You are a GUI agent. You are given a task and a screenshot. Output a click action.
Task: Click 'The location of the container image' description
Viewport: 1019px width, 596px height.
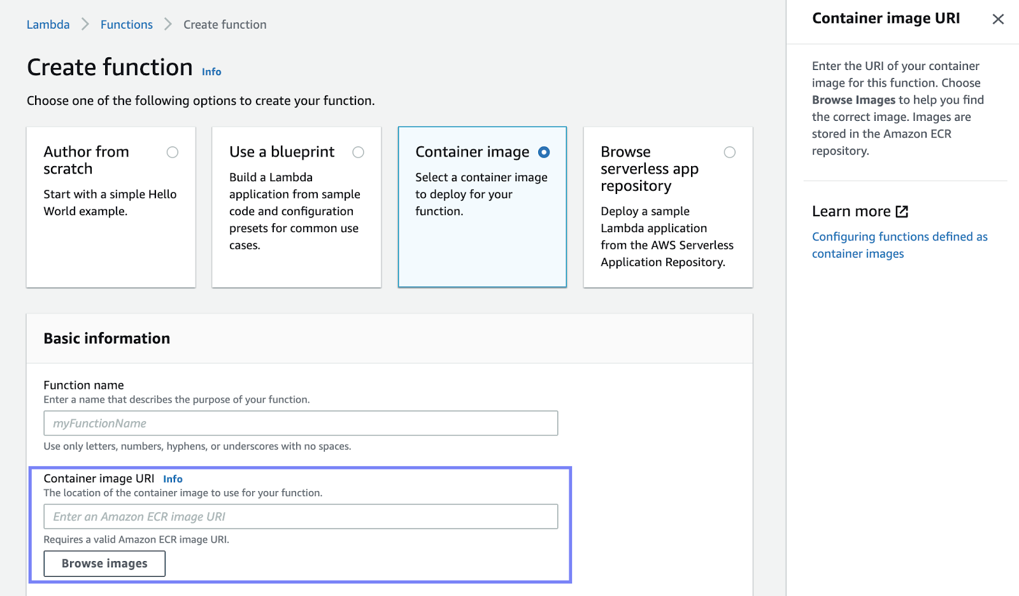pyautogui.click(x=183, y=493)
